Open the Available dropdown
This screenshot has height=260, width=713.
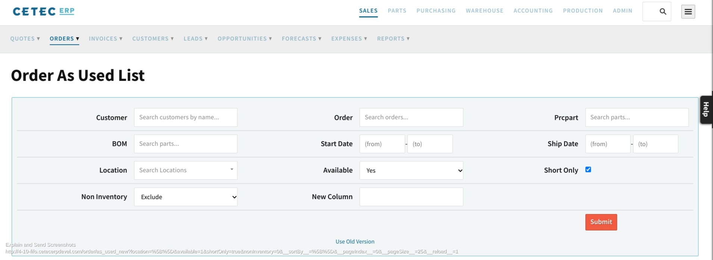[x=411, y=170]
